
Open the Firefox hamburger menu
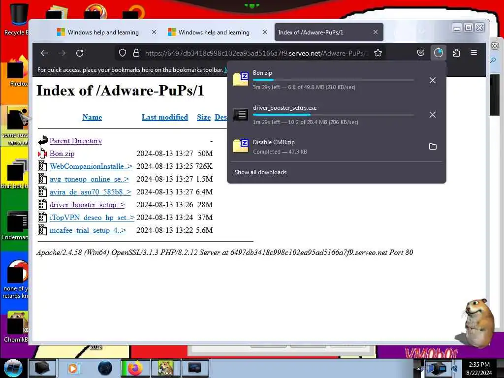(x=474, y=53)
